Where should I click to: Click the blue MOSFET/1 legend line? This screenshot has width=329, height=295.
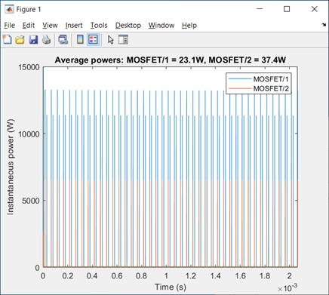click(240, 79)
